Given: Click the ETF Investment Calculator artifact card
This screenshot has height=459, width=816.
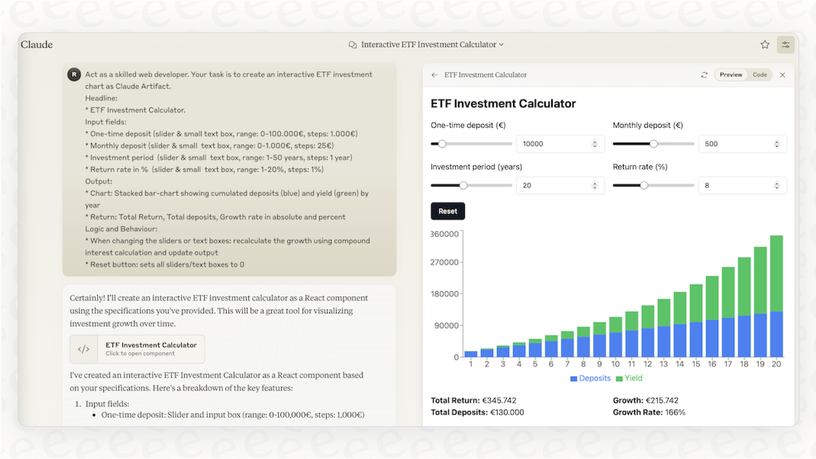Looking at the screenshot, I should pos(137,349).
